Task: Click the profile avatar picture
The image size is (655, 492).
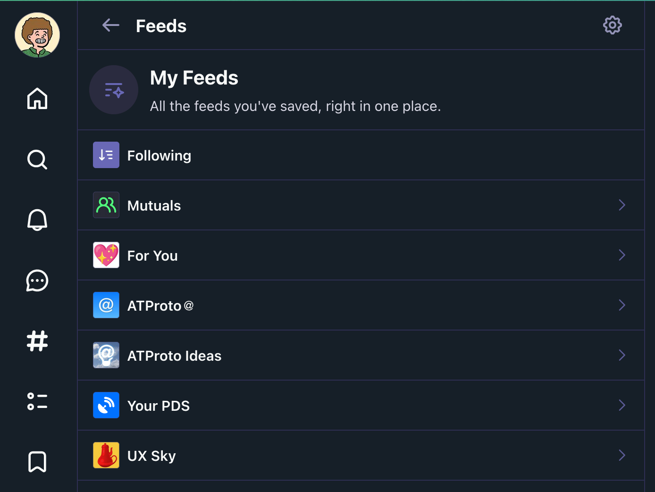Action: click(37, 35)
